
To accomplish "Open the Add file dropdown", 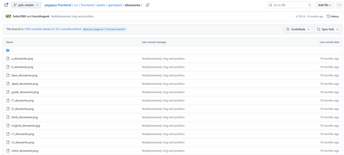I will (x=325, y=5).
